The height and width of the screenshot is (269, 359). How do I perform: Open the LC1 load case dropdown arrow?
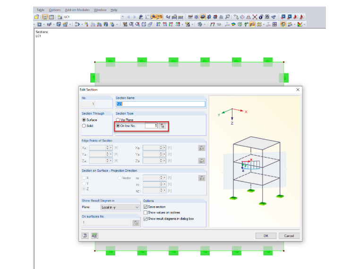(122, 17)
